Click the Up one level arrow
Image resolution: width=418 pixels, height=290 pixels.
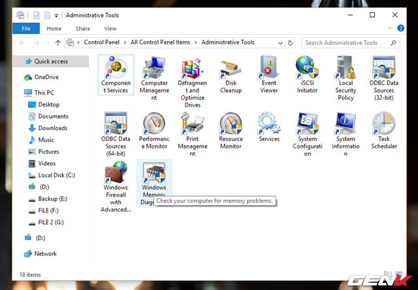pos(58,43)
